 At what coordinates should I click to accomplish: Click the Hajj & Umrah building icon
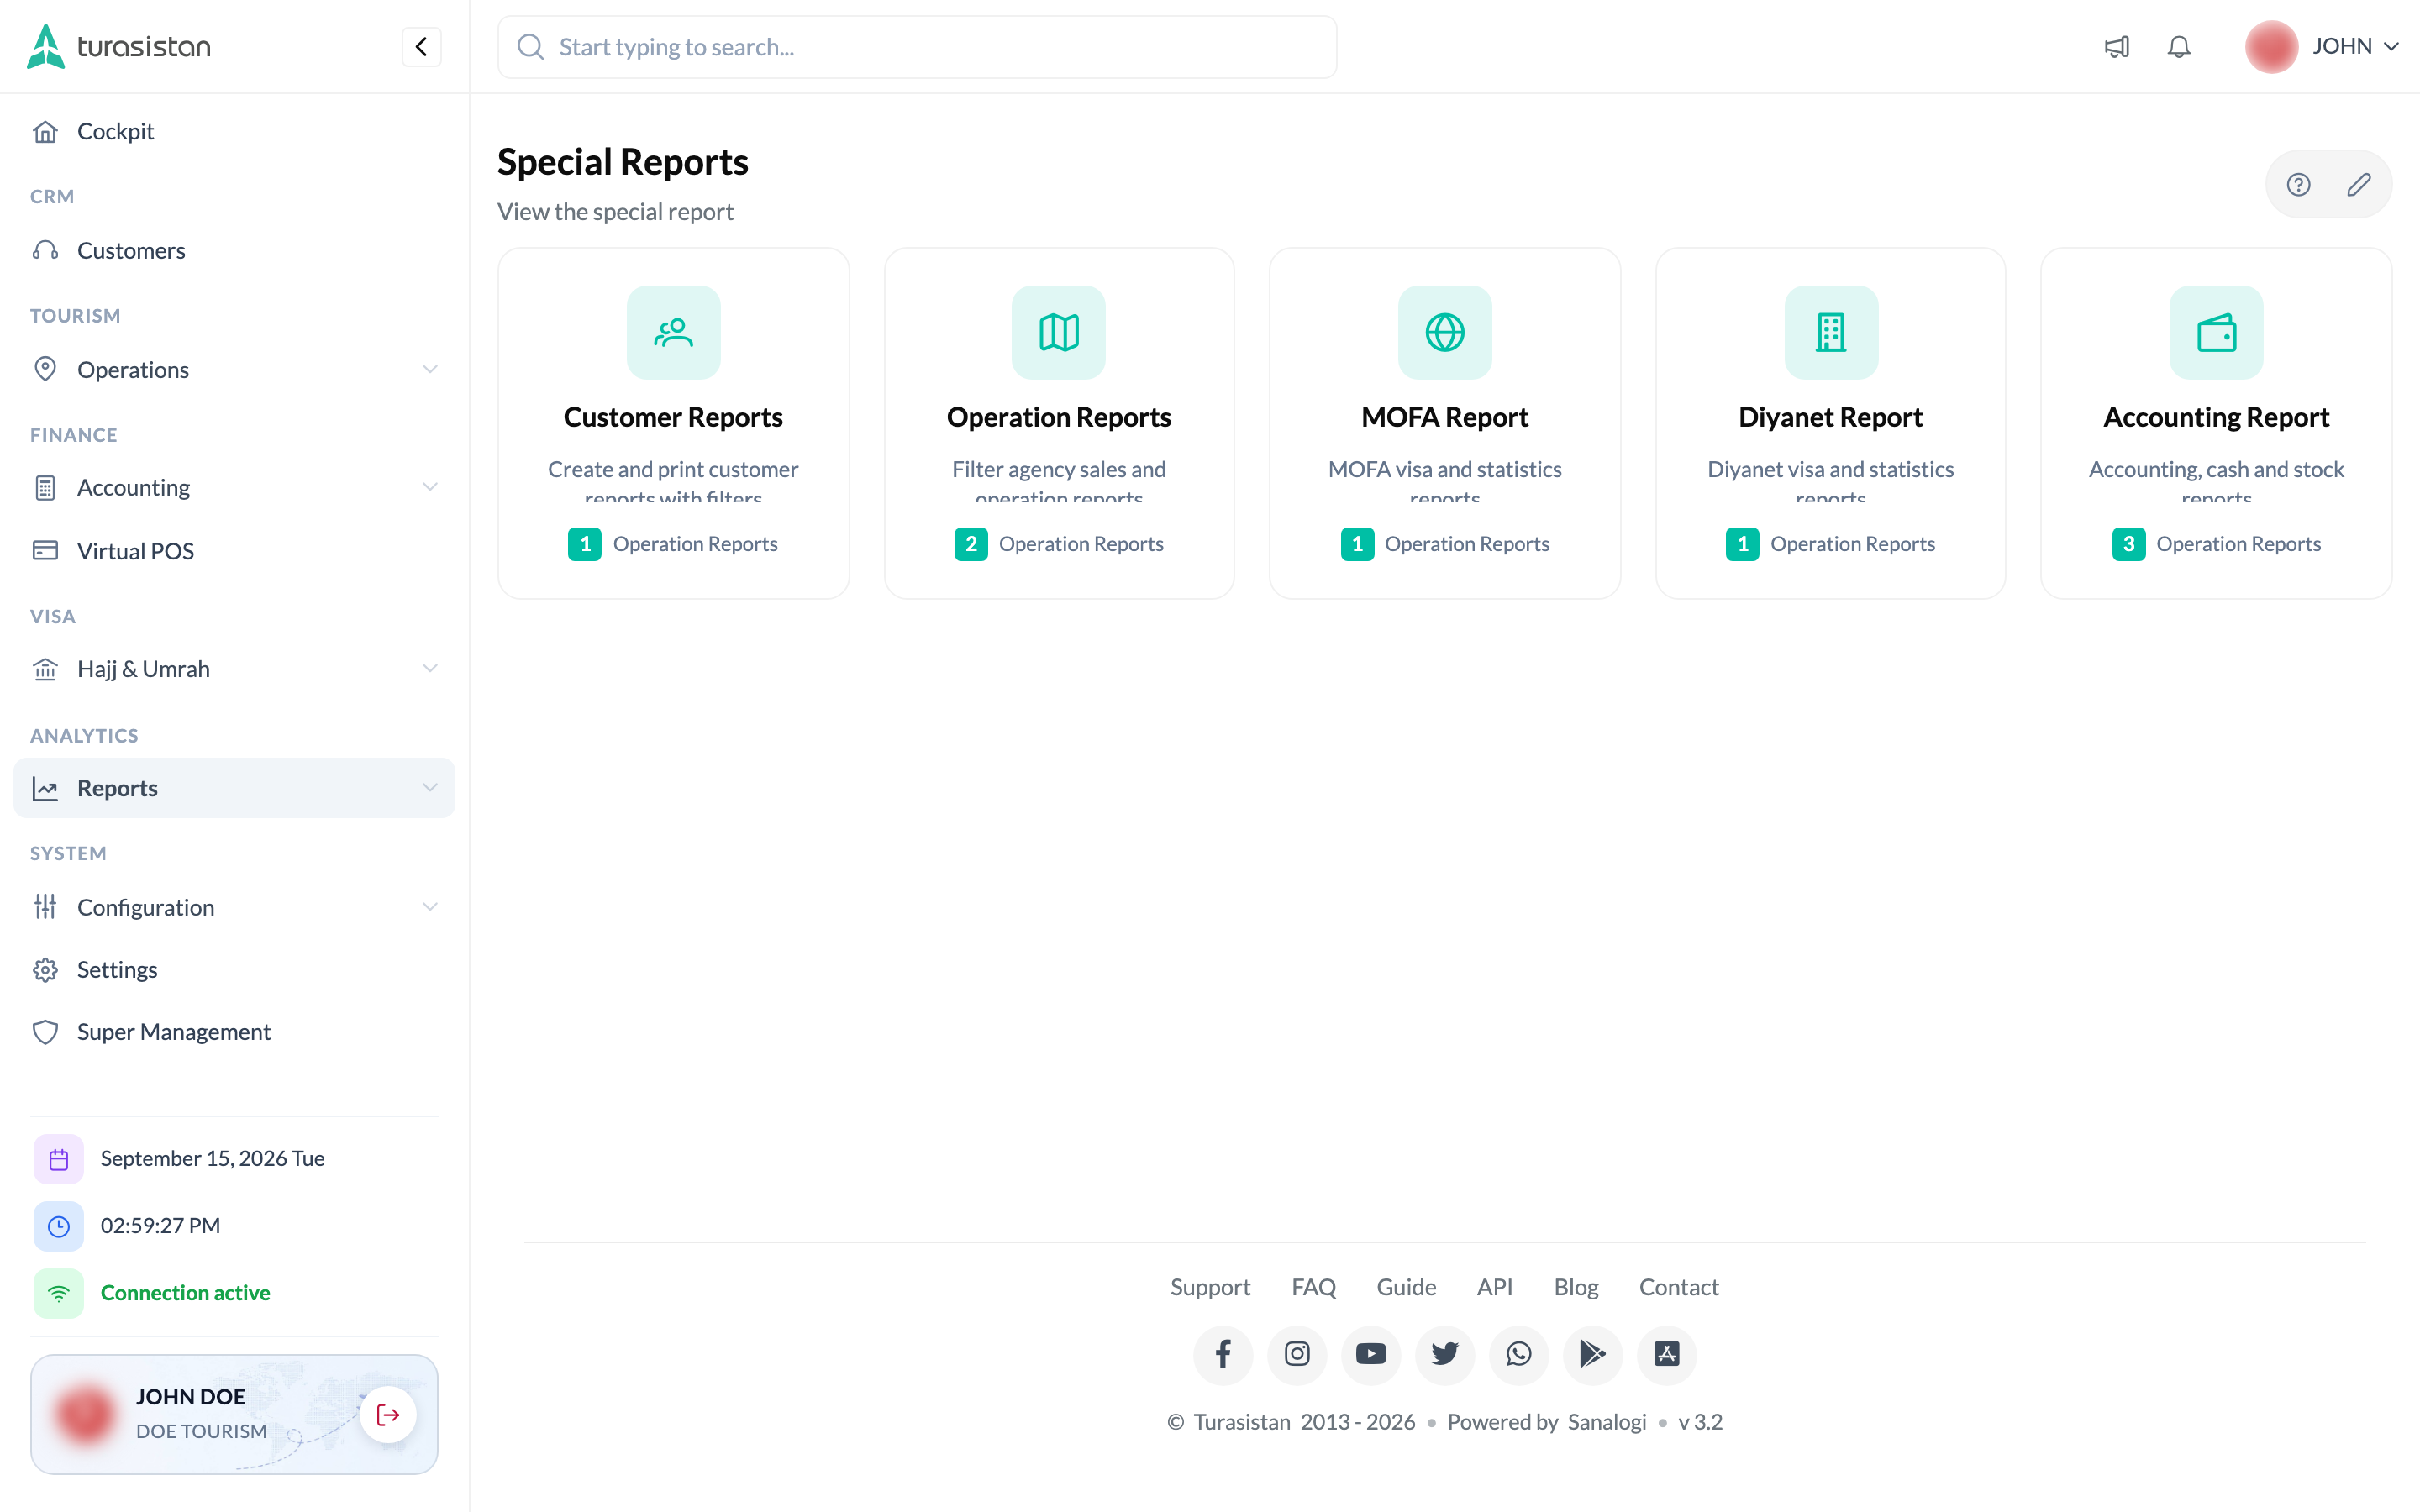tap(45, 668)
